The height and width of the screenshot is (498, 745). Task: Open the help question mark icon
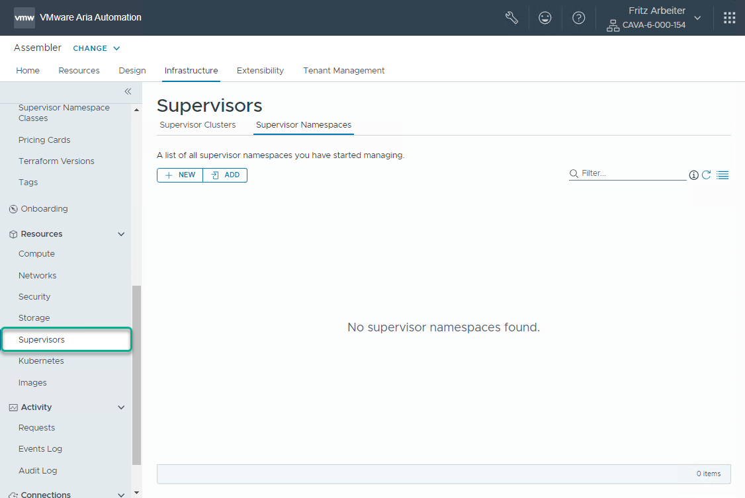[x=578, y=18]
